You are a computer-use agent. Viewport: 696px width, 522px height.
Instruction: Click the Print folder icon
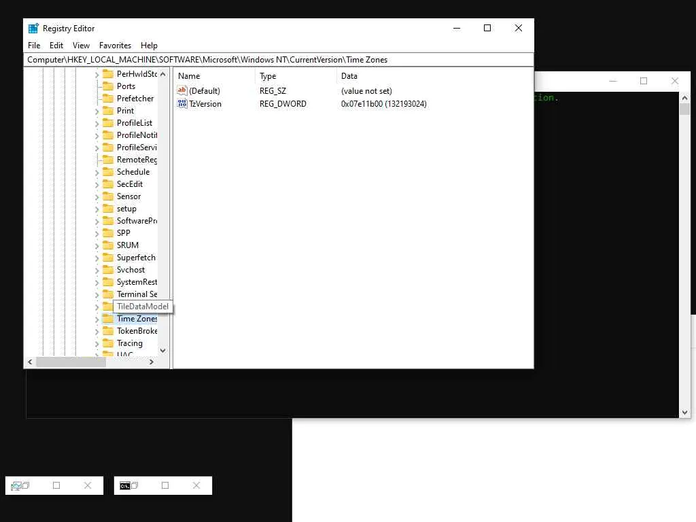tap(108, 111)
